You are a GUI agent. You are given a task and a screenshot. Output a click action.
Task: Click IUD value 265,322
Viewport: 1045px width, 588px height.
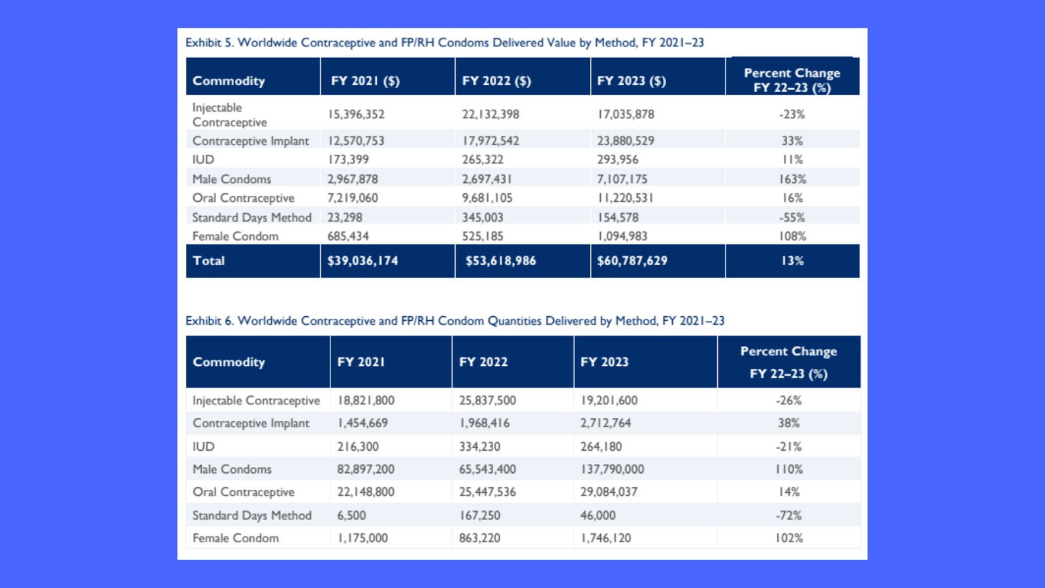pyautogui.click(x=483, y=159)
